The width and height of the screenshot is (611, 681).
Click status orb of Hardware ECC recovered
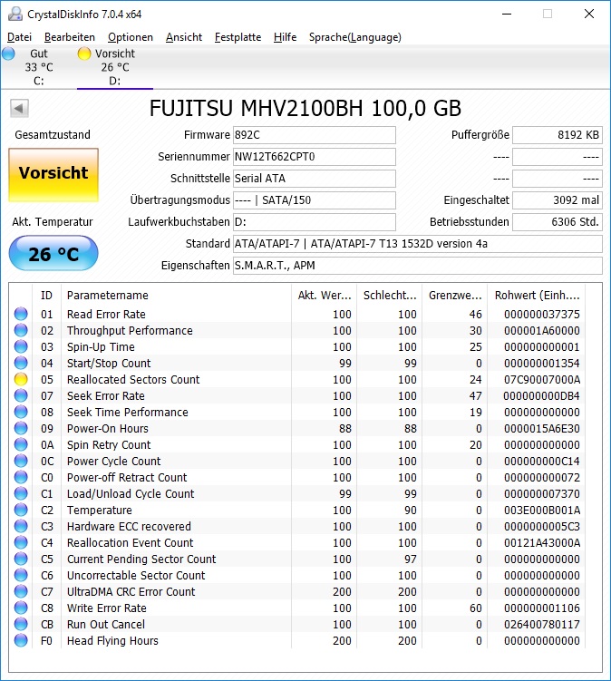(21, 526)
